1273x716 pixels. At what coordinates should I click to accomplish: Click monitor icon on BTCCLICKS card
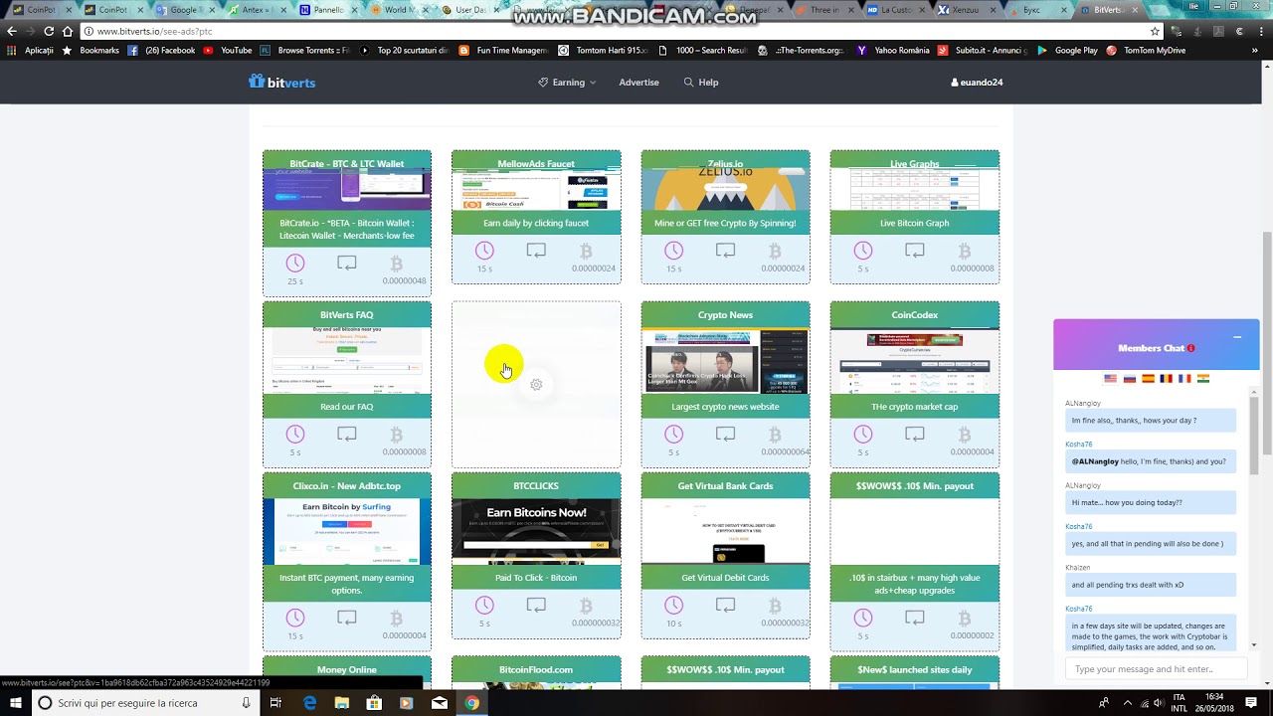pos(536,605)
